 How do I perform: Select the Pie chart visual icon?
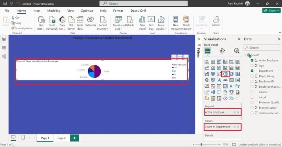point(225,74)
